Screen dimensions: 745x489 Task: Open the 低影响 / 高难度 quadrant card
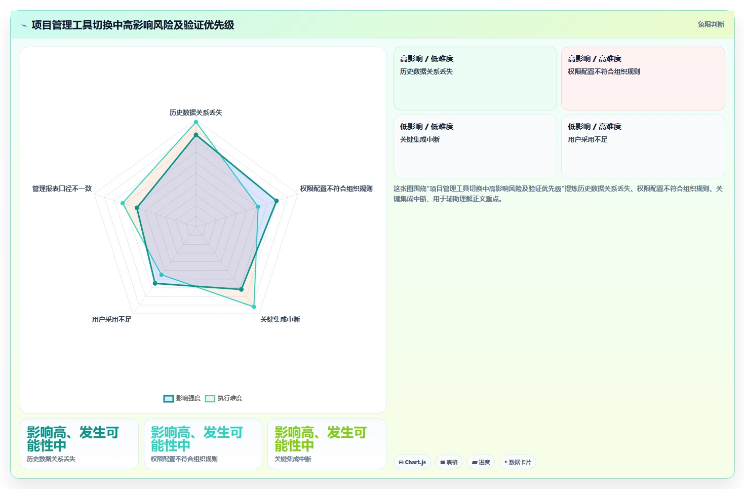[x=643, y=146]
